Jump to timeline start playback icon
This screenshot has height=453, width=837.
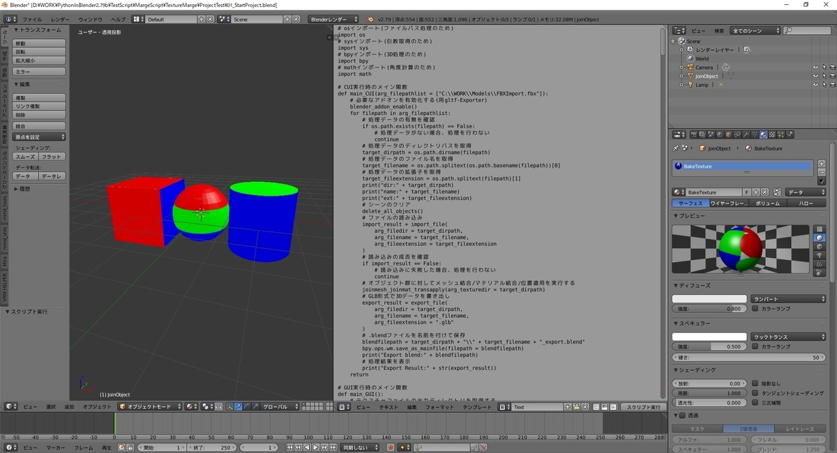click(290, 447)
